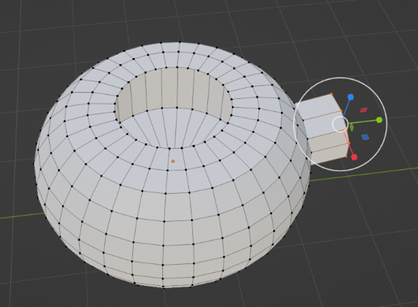
Task: Click the blue Z-axis scale handle
Action: [350, 98]
